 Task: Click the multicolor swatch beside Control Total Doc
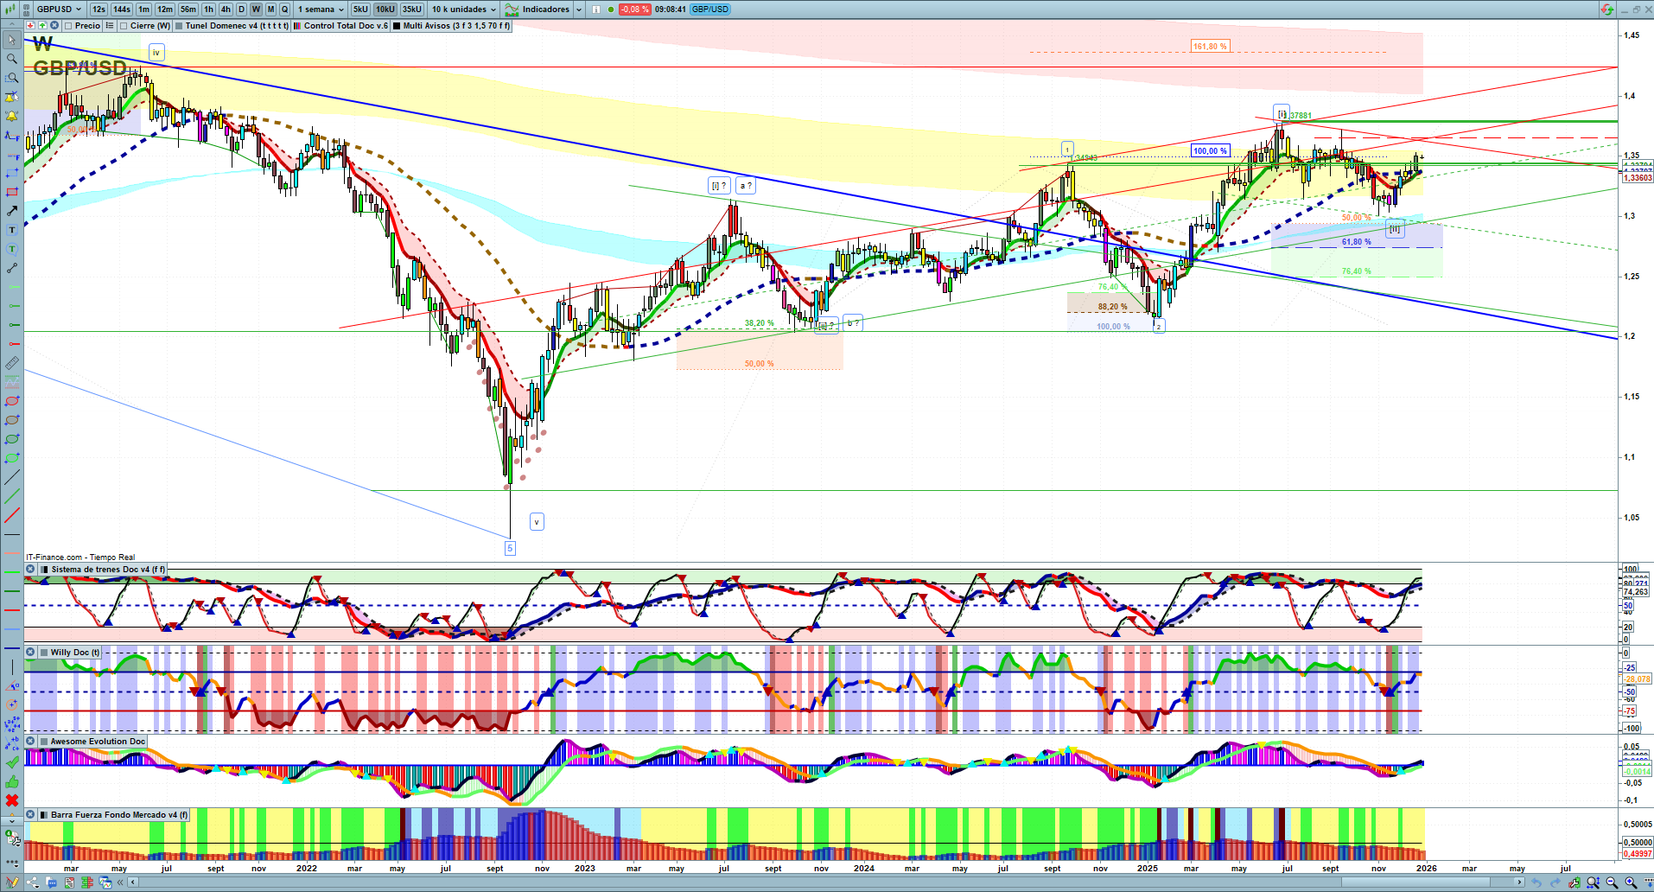coord(297,26)
